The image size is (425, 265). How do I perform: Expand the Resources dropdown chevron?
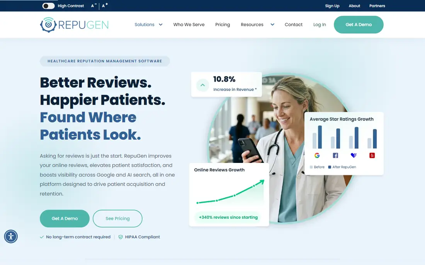(x=272, y=25)
